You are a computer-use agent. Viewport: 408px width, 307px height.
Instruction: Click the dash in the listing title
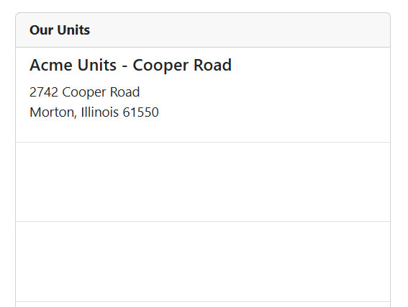coord(124,66)
